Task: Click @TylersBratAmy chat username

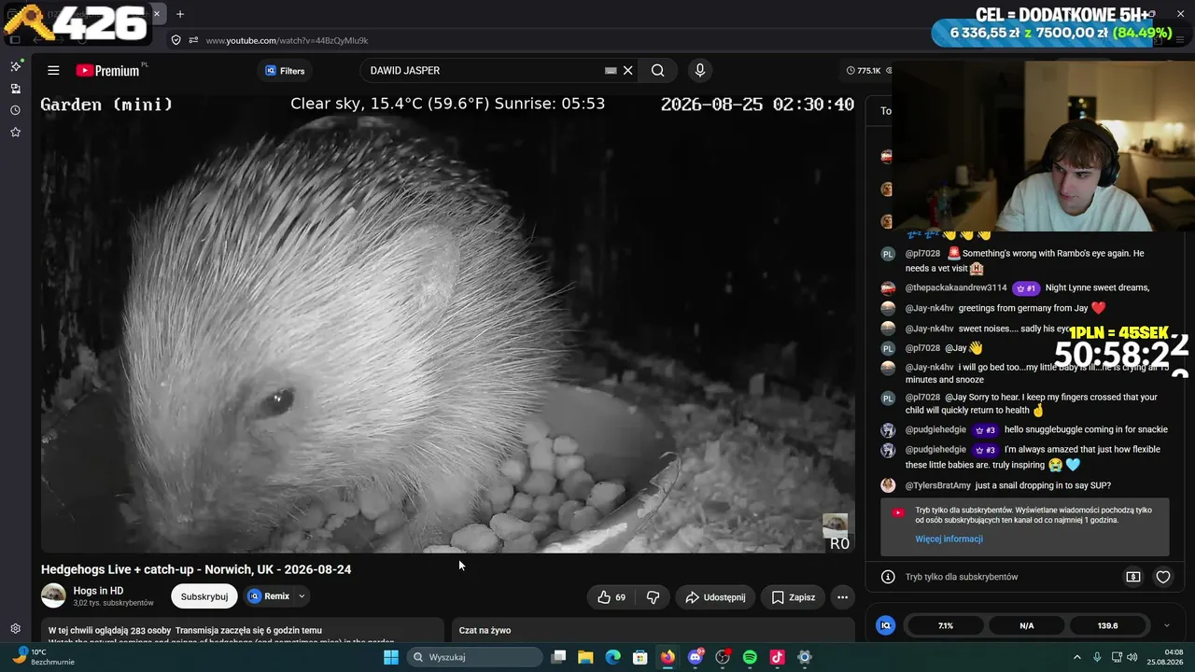Action: point(937,485)
